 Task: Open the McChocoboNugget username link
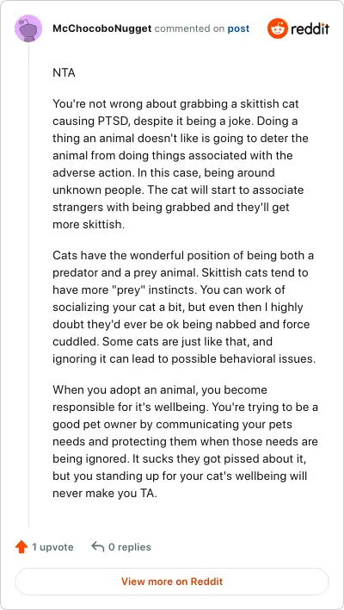pos(101,28)
